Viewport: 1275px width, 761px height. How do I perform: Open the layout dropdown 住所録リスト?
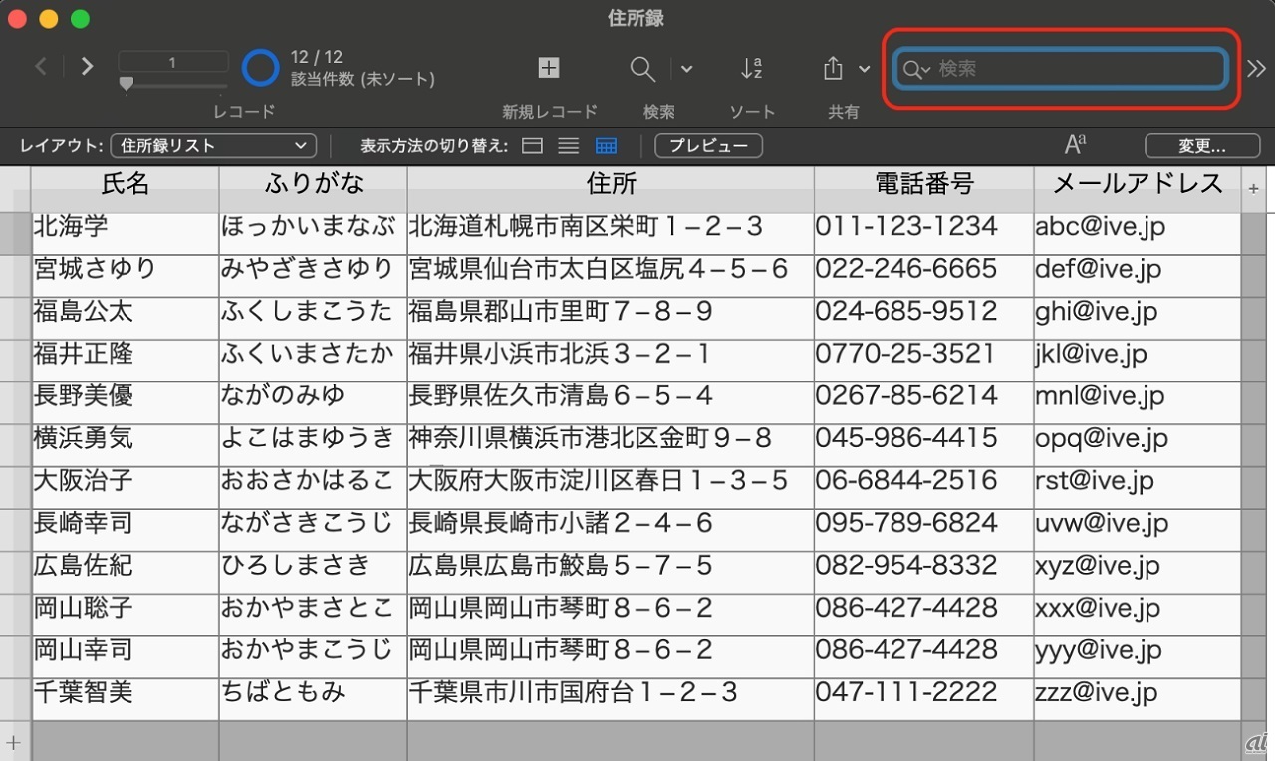[213, 146]
